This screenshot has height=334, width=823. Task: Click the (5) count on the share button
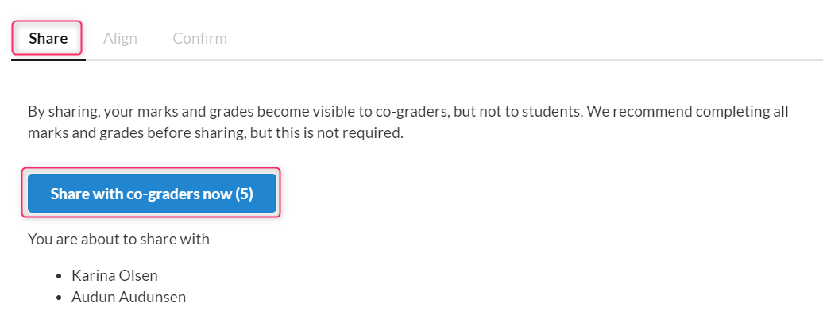tap(244, 194)
